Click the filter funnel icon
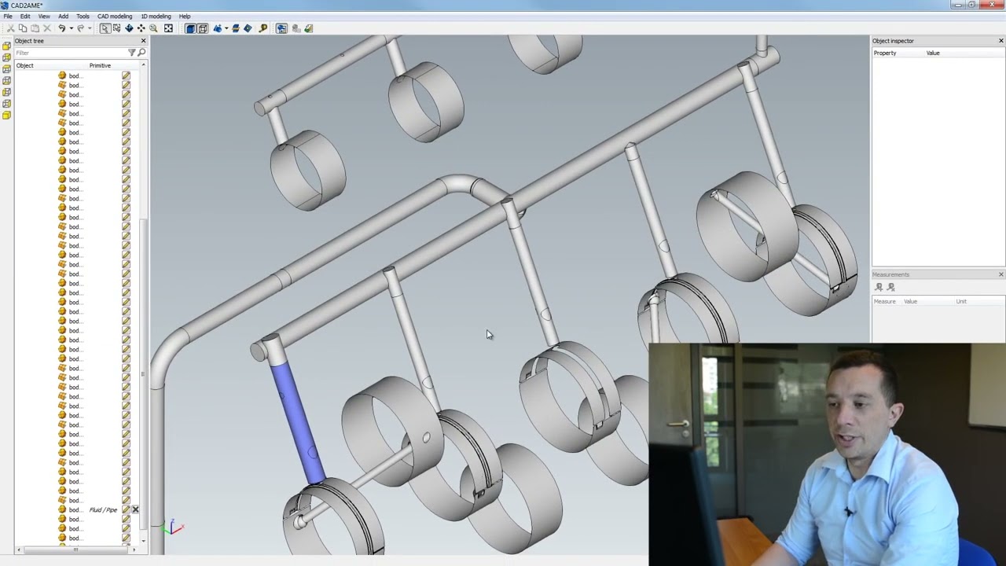This screenshot has height=566, width=1006. click(x=132, y=53)
